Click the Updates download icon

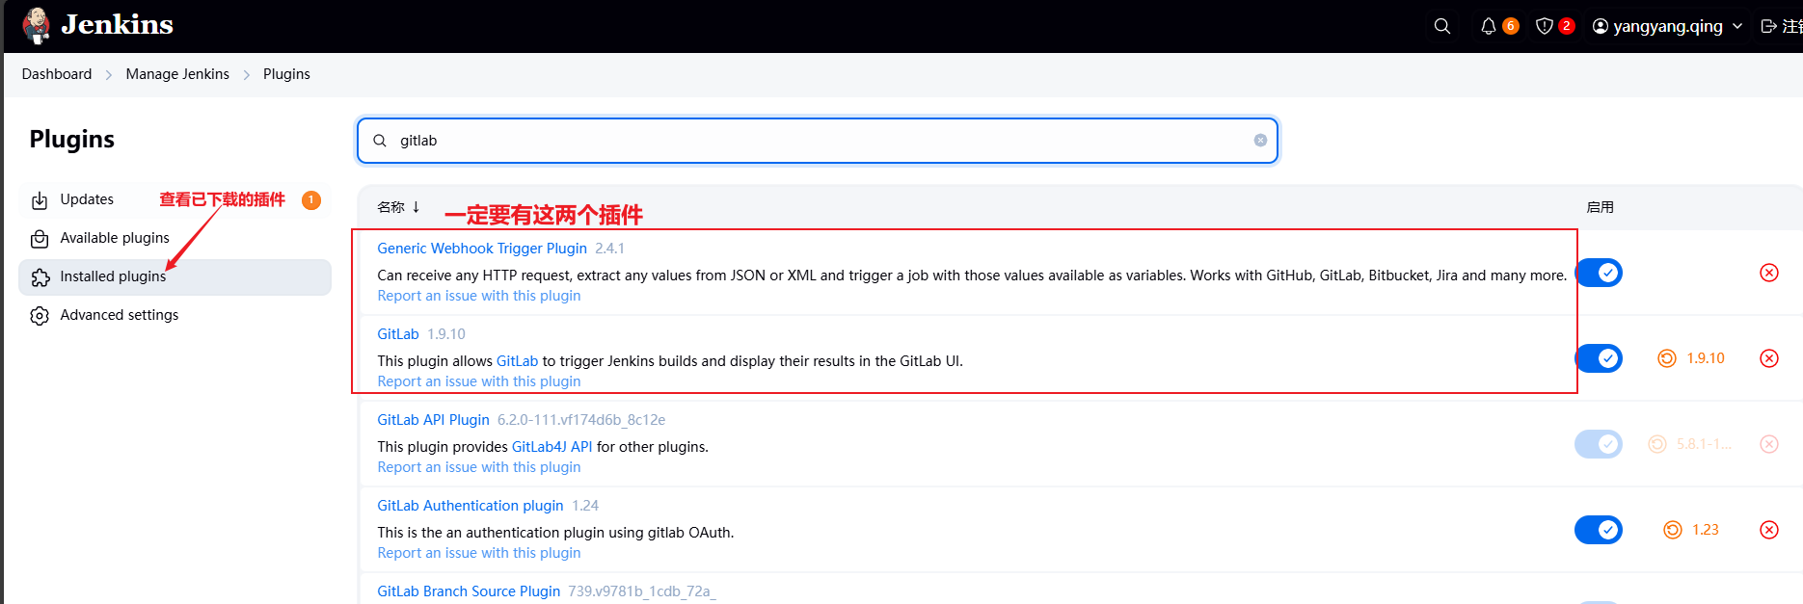(x=40, y=200)
